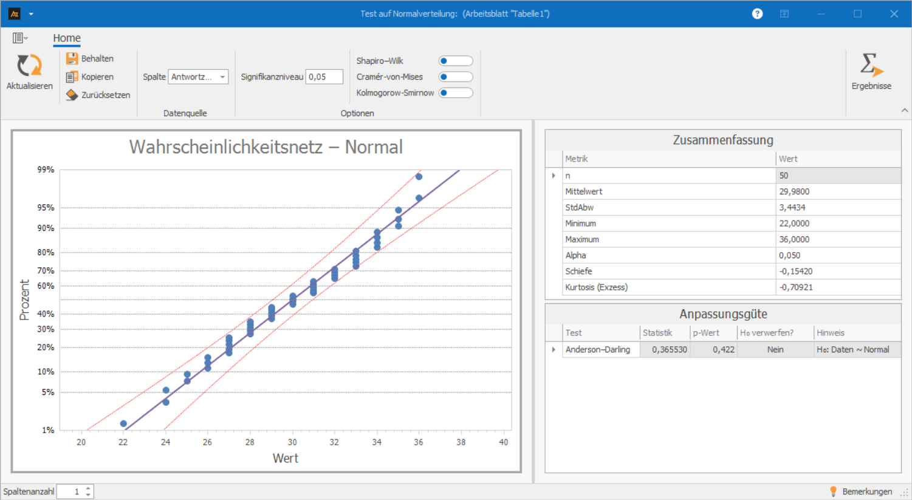The height and width of the screenshot is (500, 912).
Task: Click the help question mark icon
Action: click(757, 13)
